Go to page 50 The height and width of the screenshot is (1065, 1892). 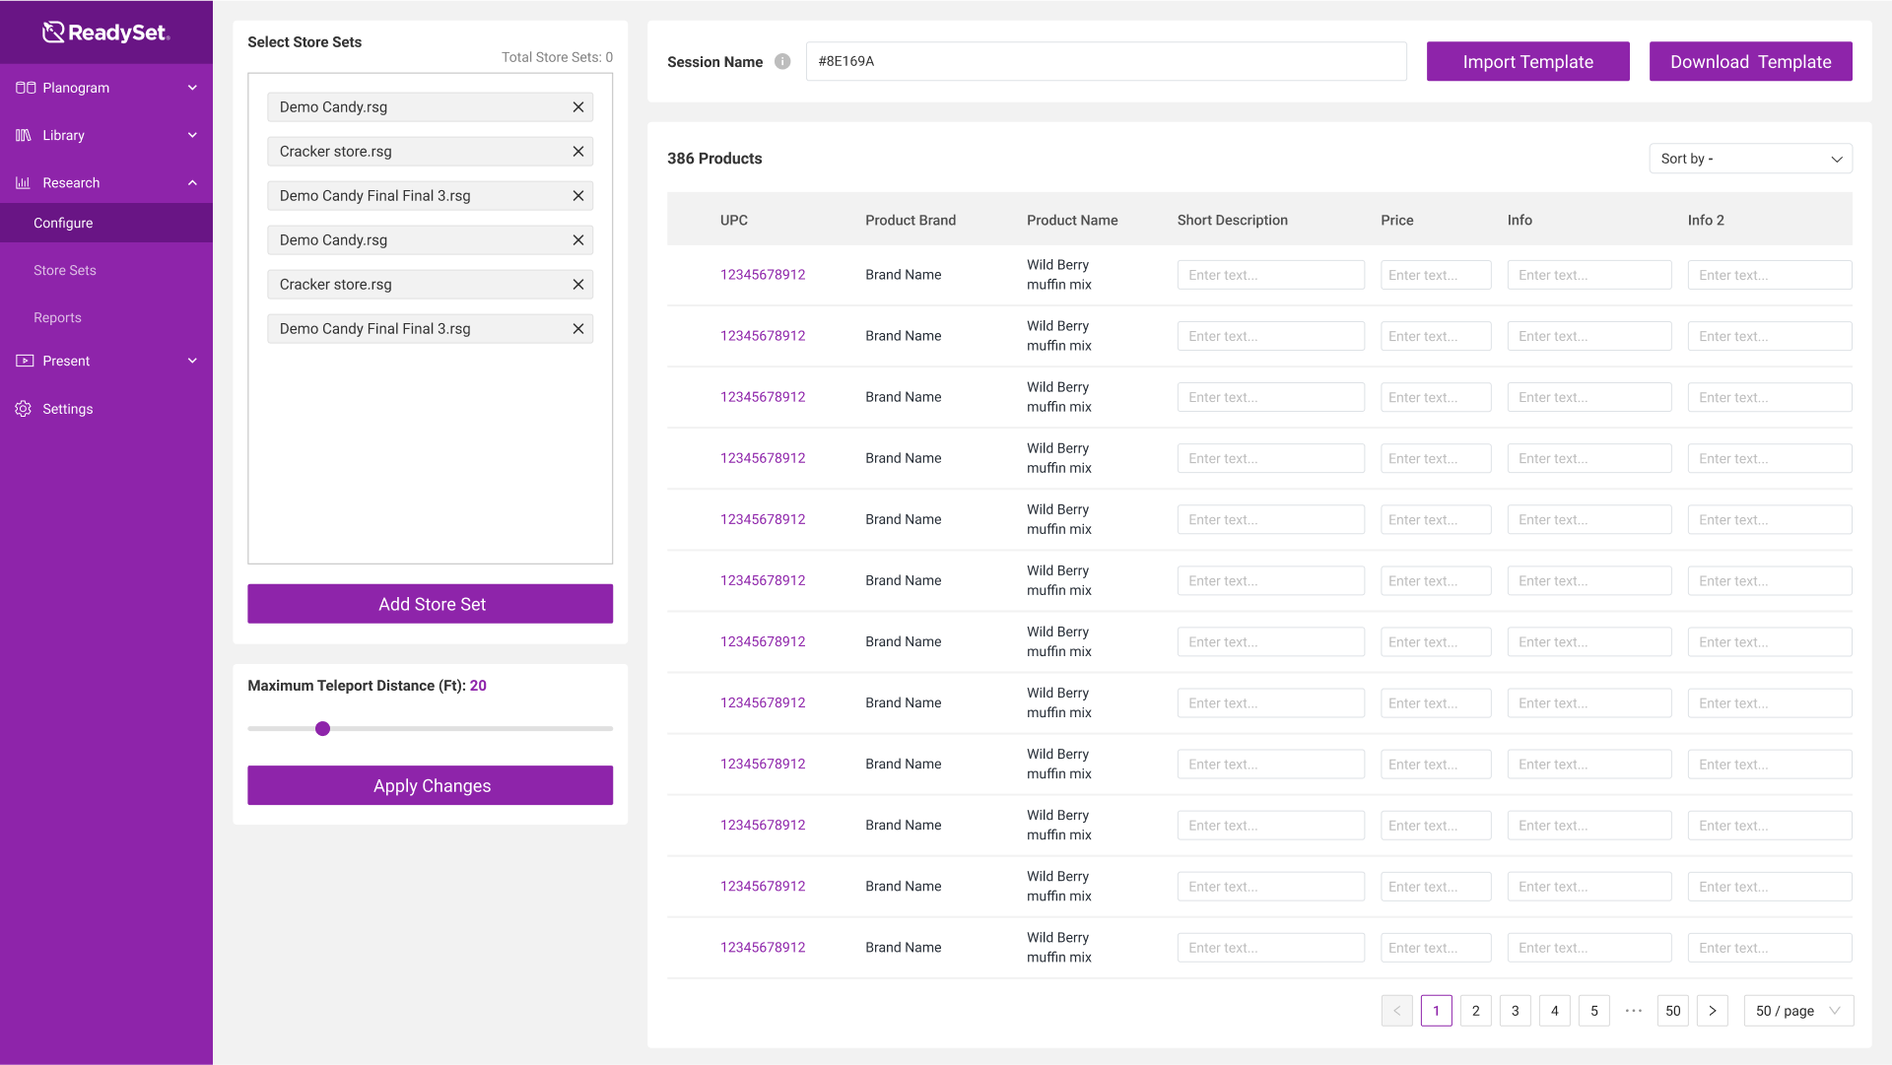pos(1672,1010)
